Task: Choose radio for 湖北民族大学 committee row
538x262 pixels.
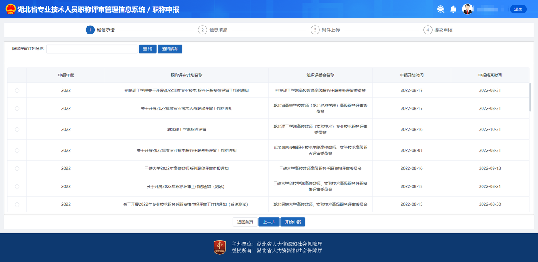Action: pos(17,204)
